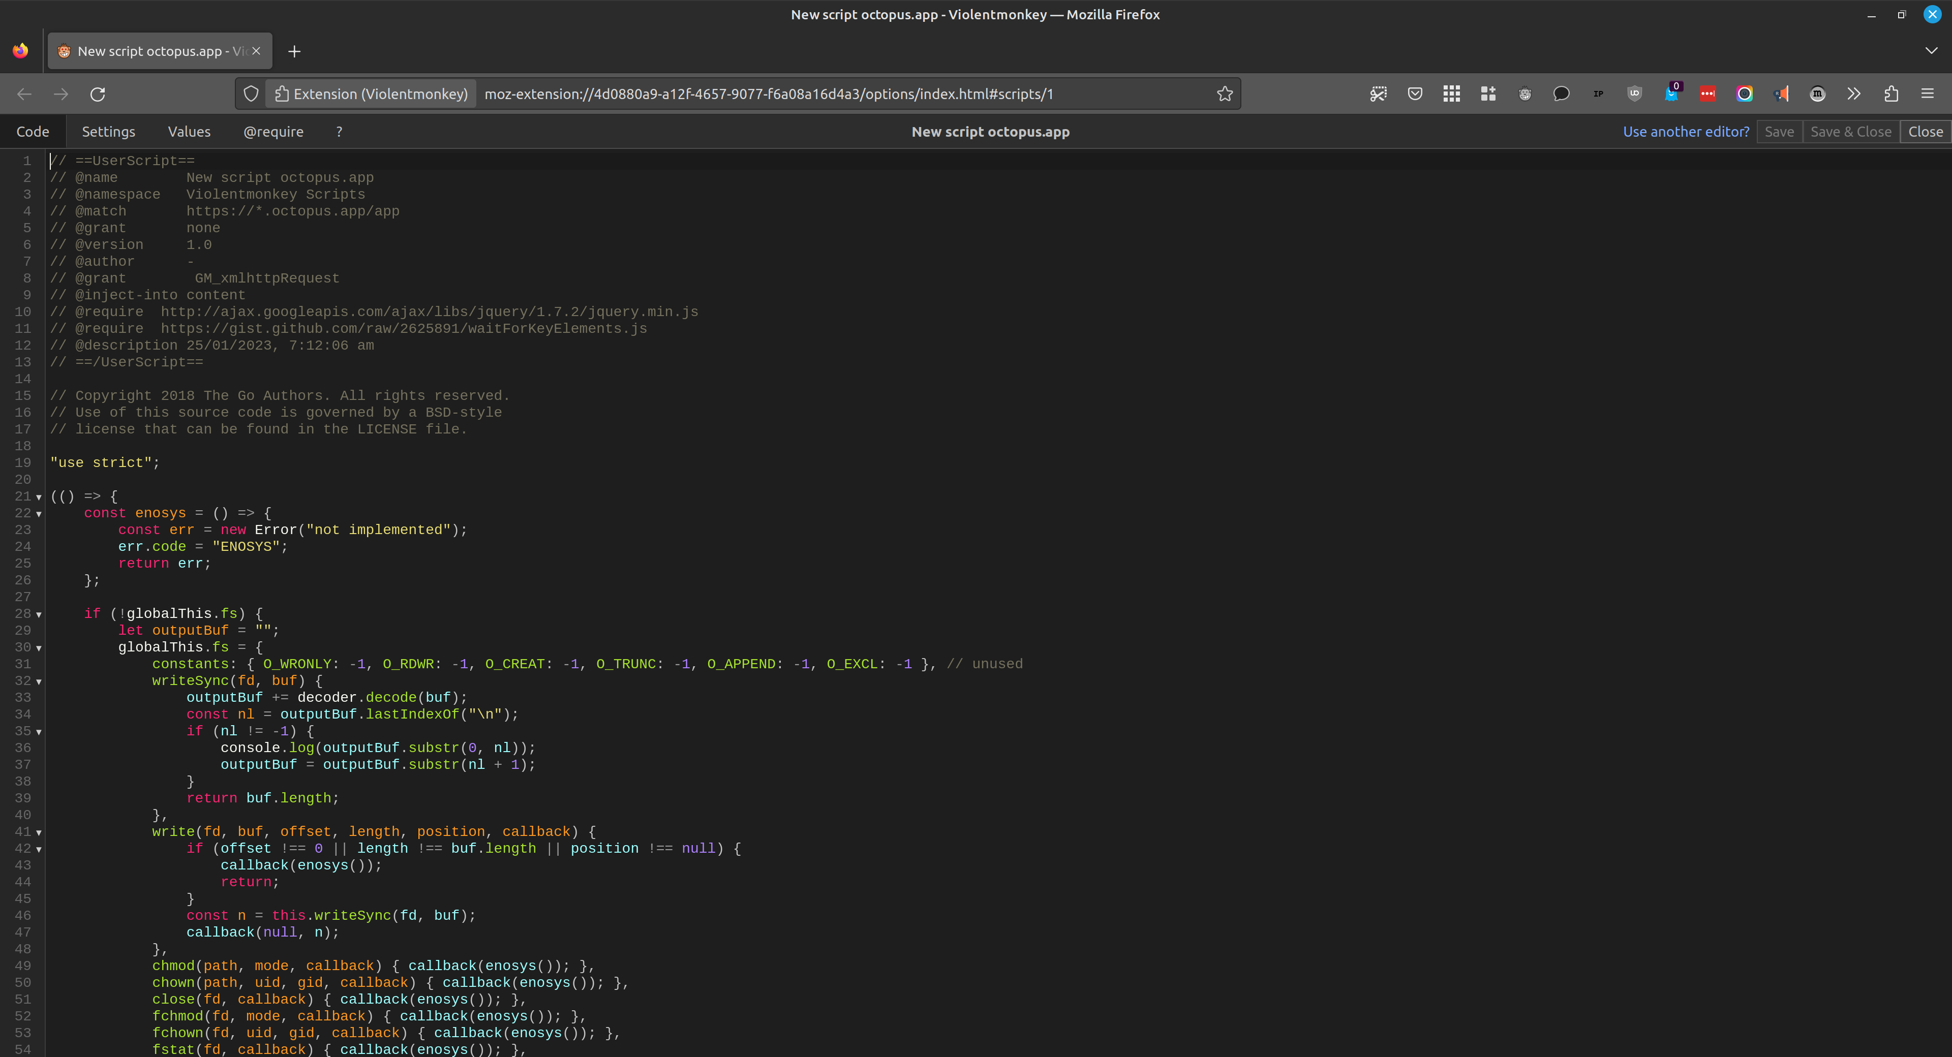
Task: Switch to the @require tab
Action: (x=273, y=132)
